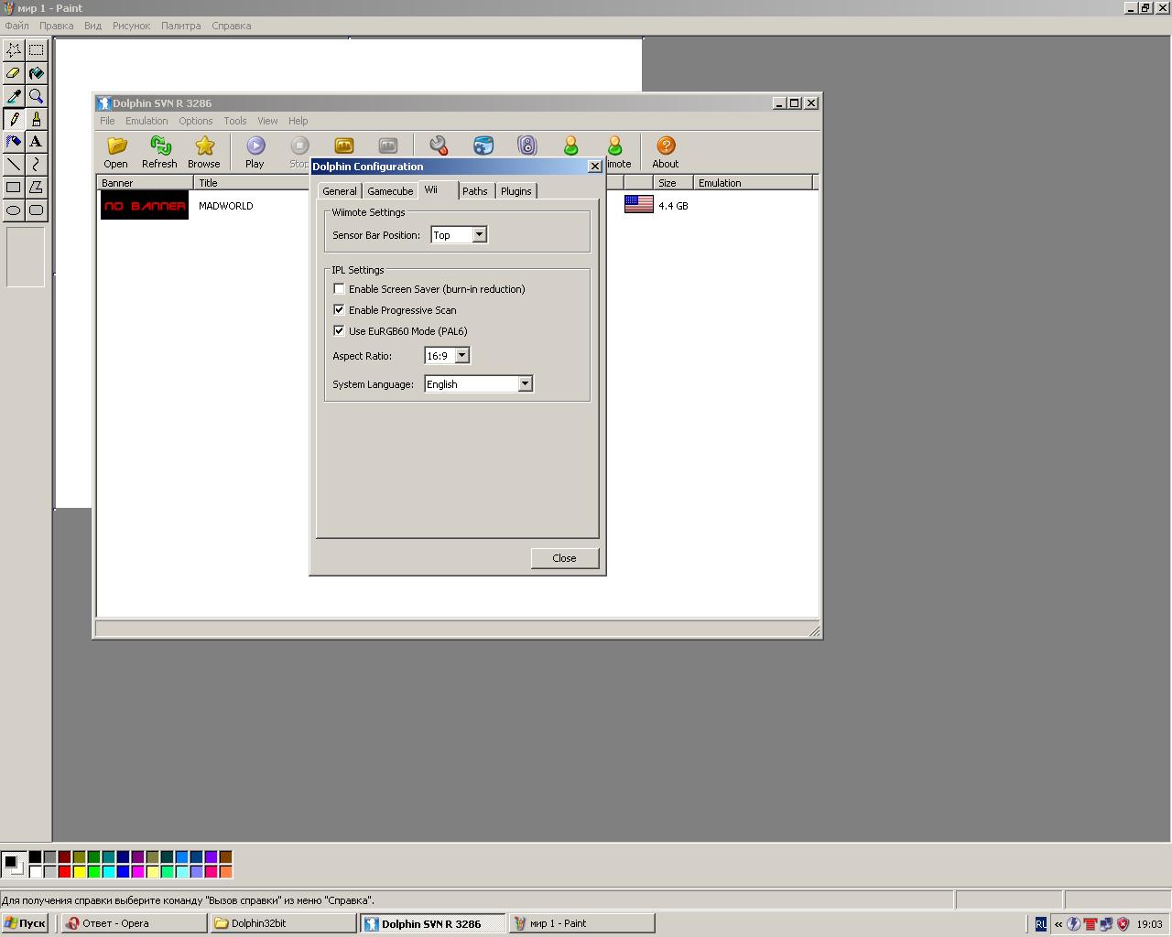The height and width of the screenshot is (937, 1172).
Task: Open Paint's Палитра menu
Action: [x=181, y=26]
